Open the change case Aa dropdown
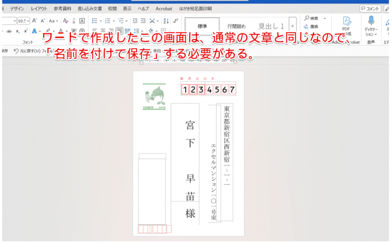 [x=53, y=21]
